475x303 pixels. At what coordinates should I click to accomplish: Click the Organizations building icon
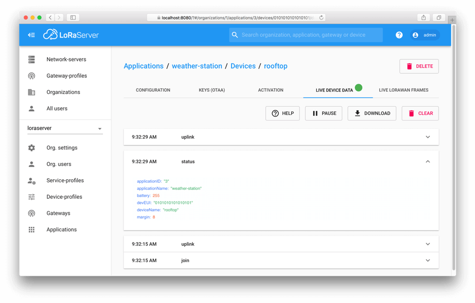[x=32, y=92]
